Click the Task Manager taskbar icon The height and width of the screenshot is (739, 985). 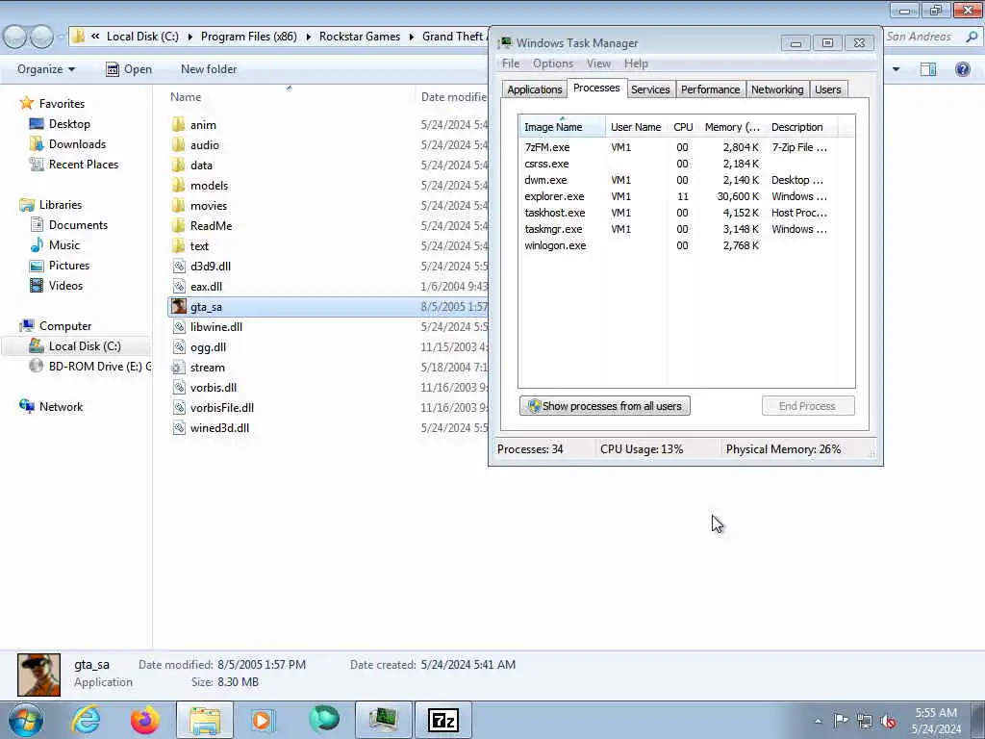point(384,720)
